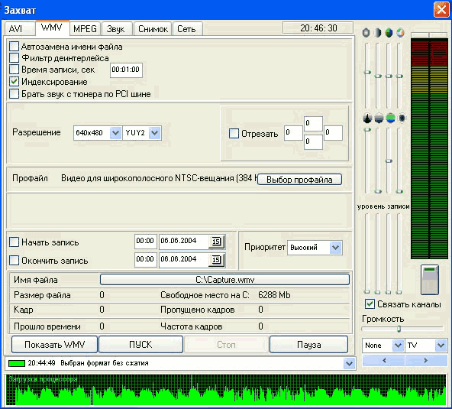Click the Пауза button
This screenshot has height=409, width=452.
click(x=308, y=344)
